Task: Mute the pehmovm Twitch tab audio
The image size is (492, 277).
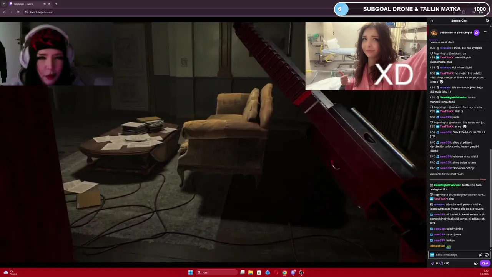Action: 44,4
